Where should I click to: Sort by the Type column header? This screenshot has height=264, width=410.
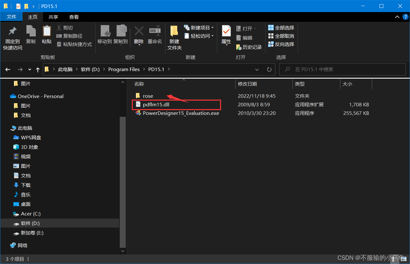[x=299, y=84]
